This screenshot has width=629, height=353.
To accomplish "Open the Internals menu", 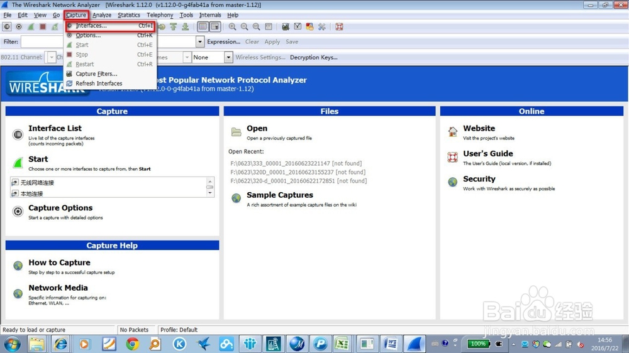I will (x=210, y=15).
